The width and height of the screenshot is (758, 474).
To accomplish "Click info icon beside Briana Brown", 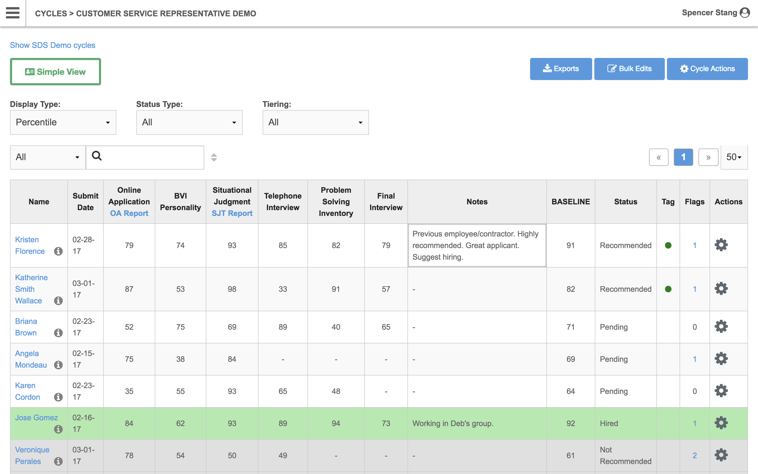I will coord(58,333).
